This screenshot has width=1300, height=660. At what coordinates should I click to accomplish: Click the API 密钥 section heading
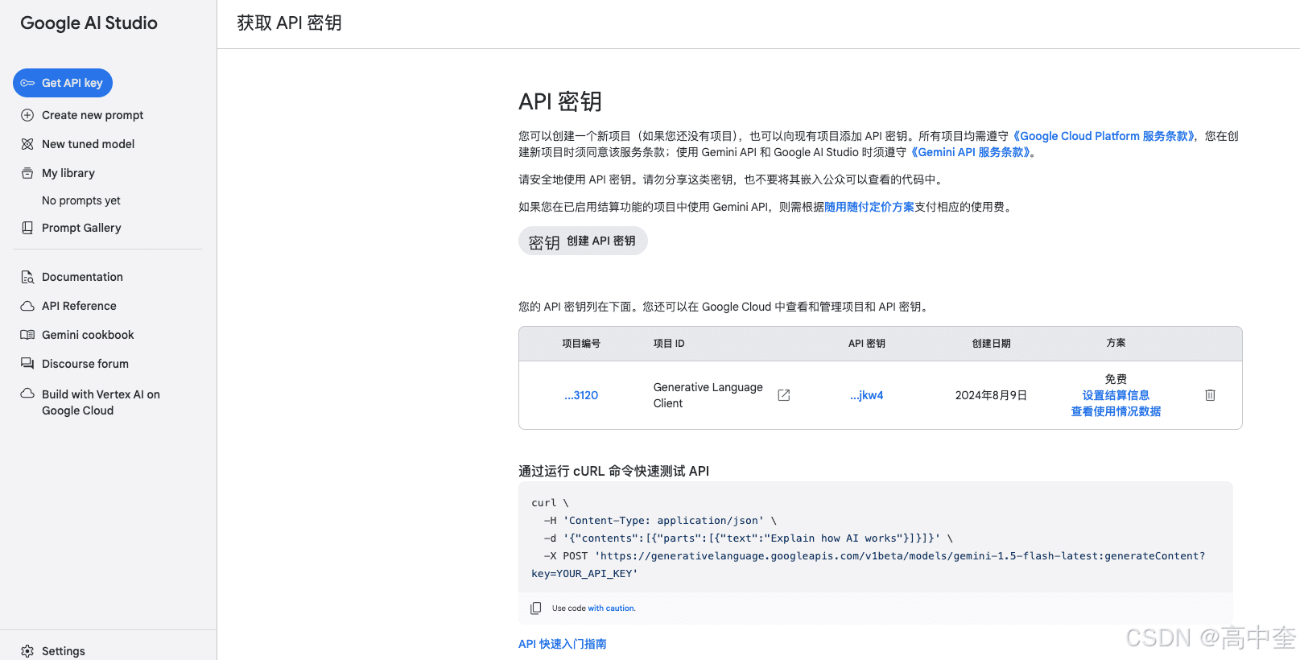pyautogui.click(x=560, y=101)
